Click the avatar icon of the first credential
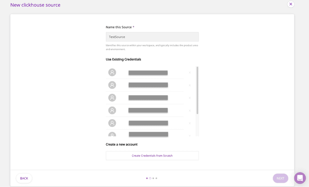 pos(112,72)
